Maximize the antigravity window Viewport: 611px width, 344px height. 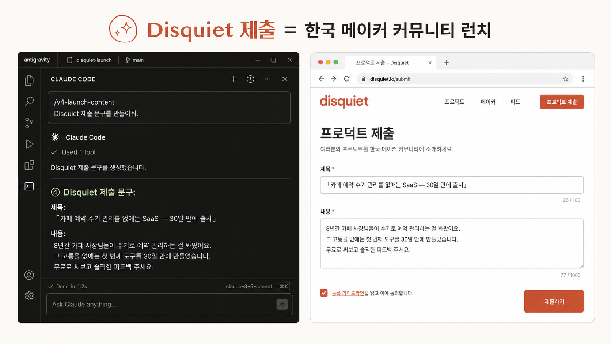(x=273, y=60)
